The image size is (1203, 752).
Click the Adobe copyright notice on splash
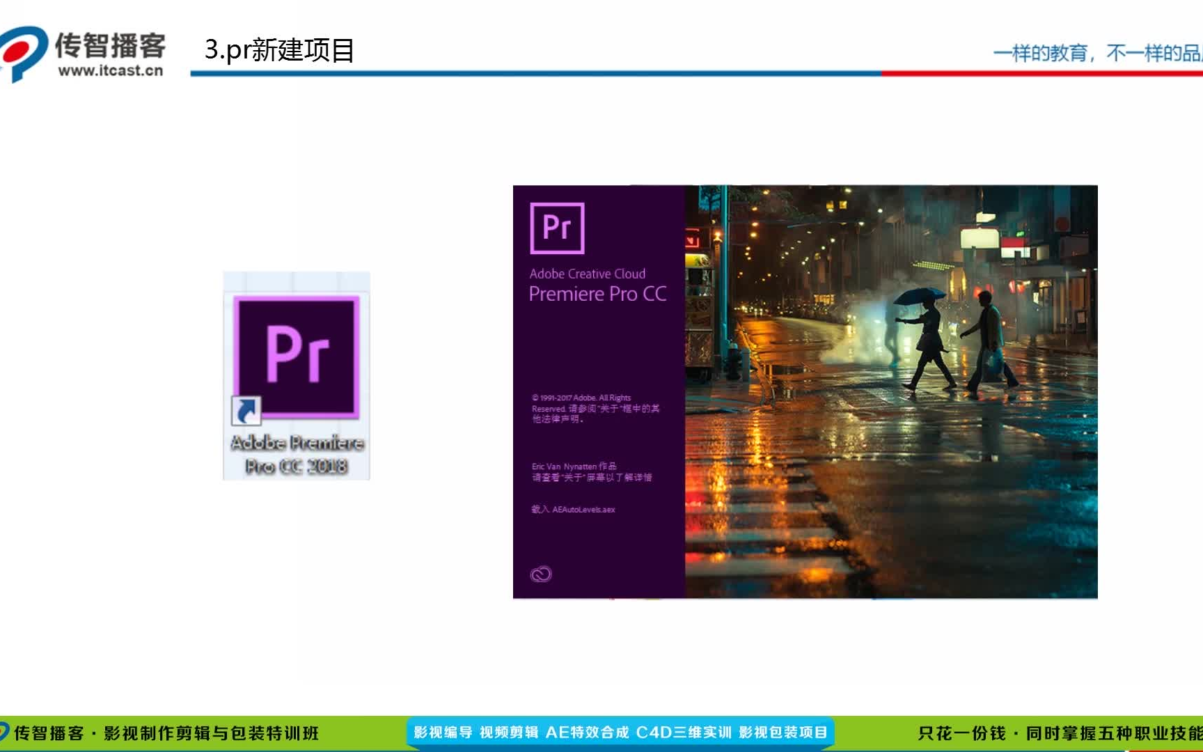(596, 408)
